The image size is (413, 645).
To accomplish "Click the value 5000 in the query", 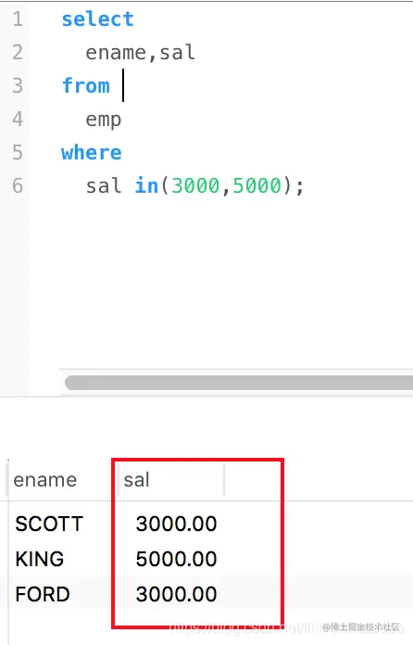I will tap(257, 185).
